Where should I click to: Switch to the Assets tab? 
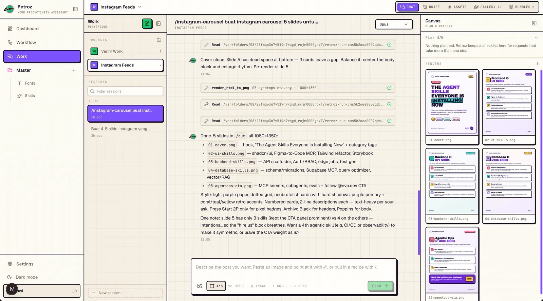click(x=457, y=7)
